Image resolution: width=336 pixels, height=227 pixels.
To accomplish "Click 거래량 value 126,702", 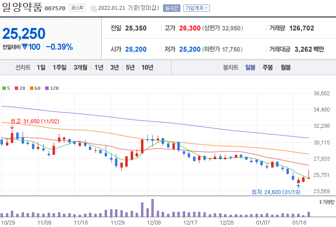I will coord(302,28).
